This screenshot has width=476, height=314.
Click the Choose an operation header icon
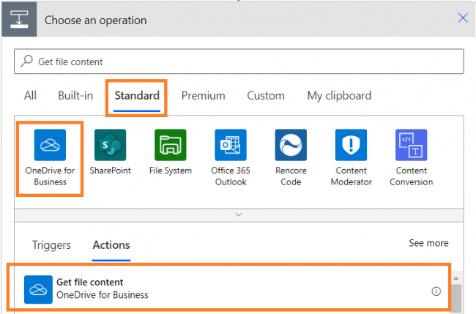point(19,20)
